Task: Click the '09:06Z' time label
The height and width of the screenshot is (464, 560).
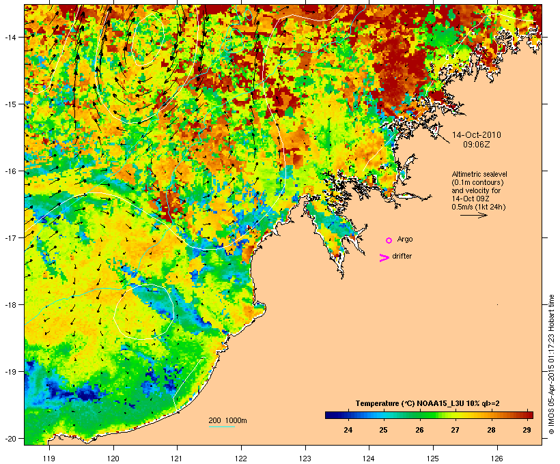Action: [x=477, y=145]
